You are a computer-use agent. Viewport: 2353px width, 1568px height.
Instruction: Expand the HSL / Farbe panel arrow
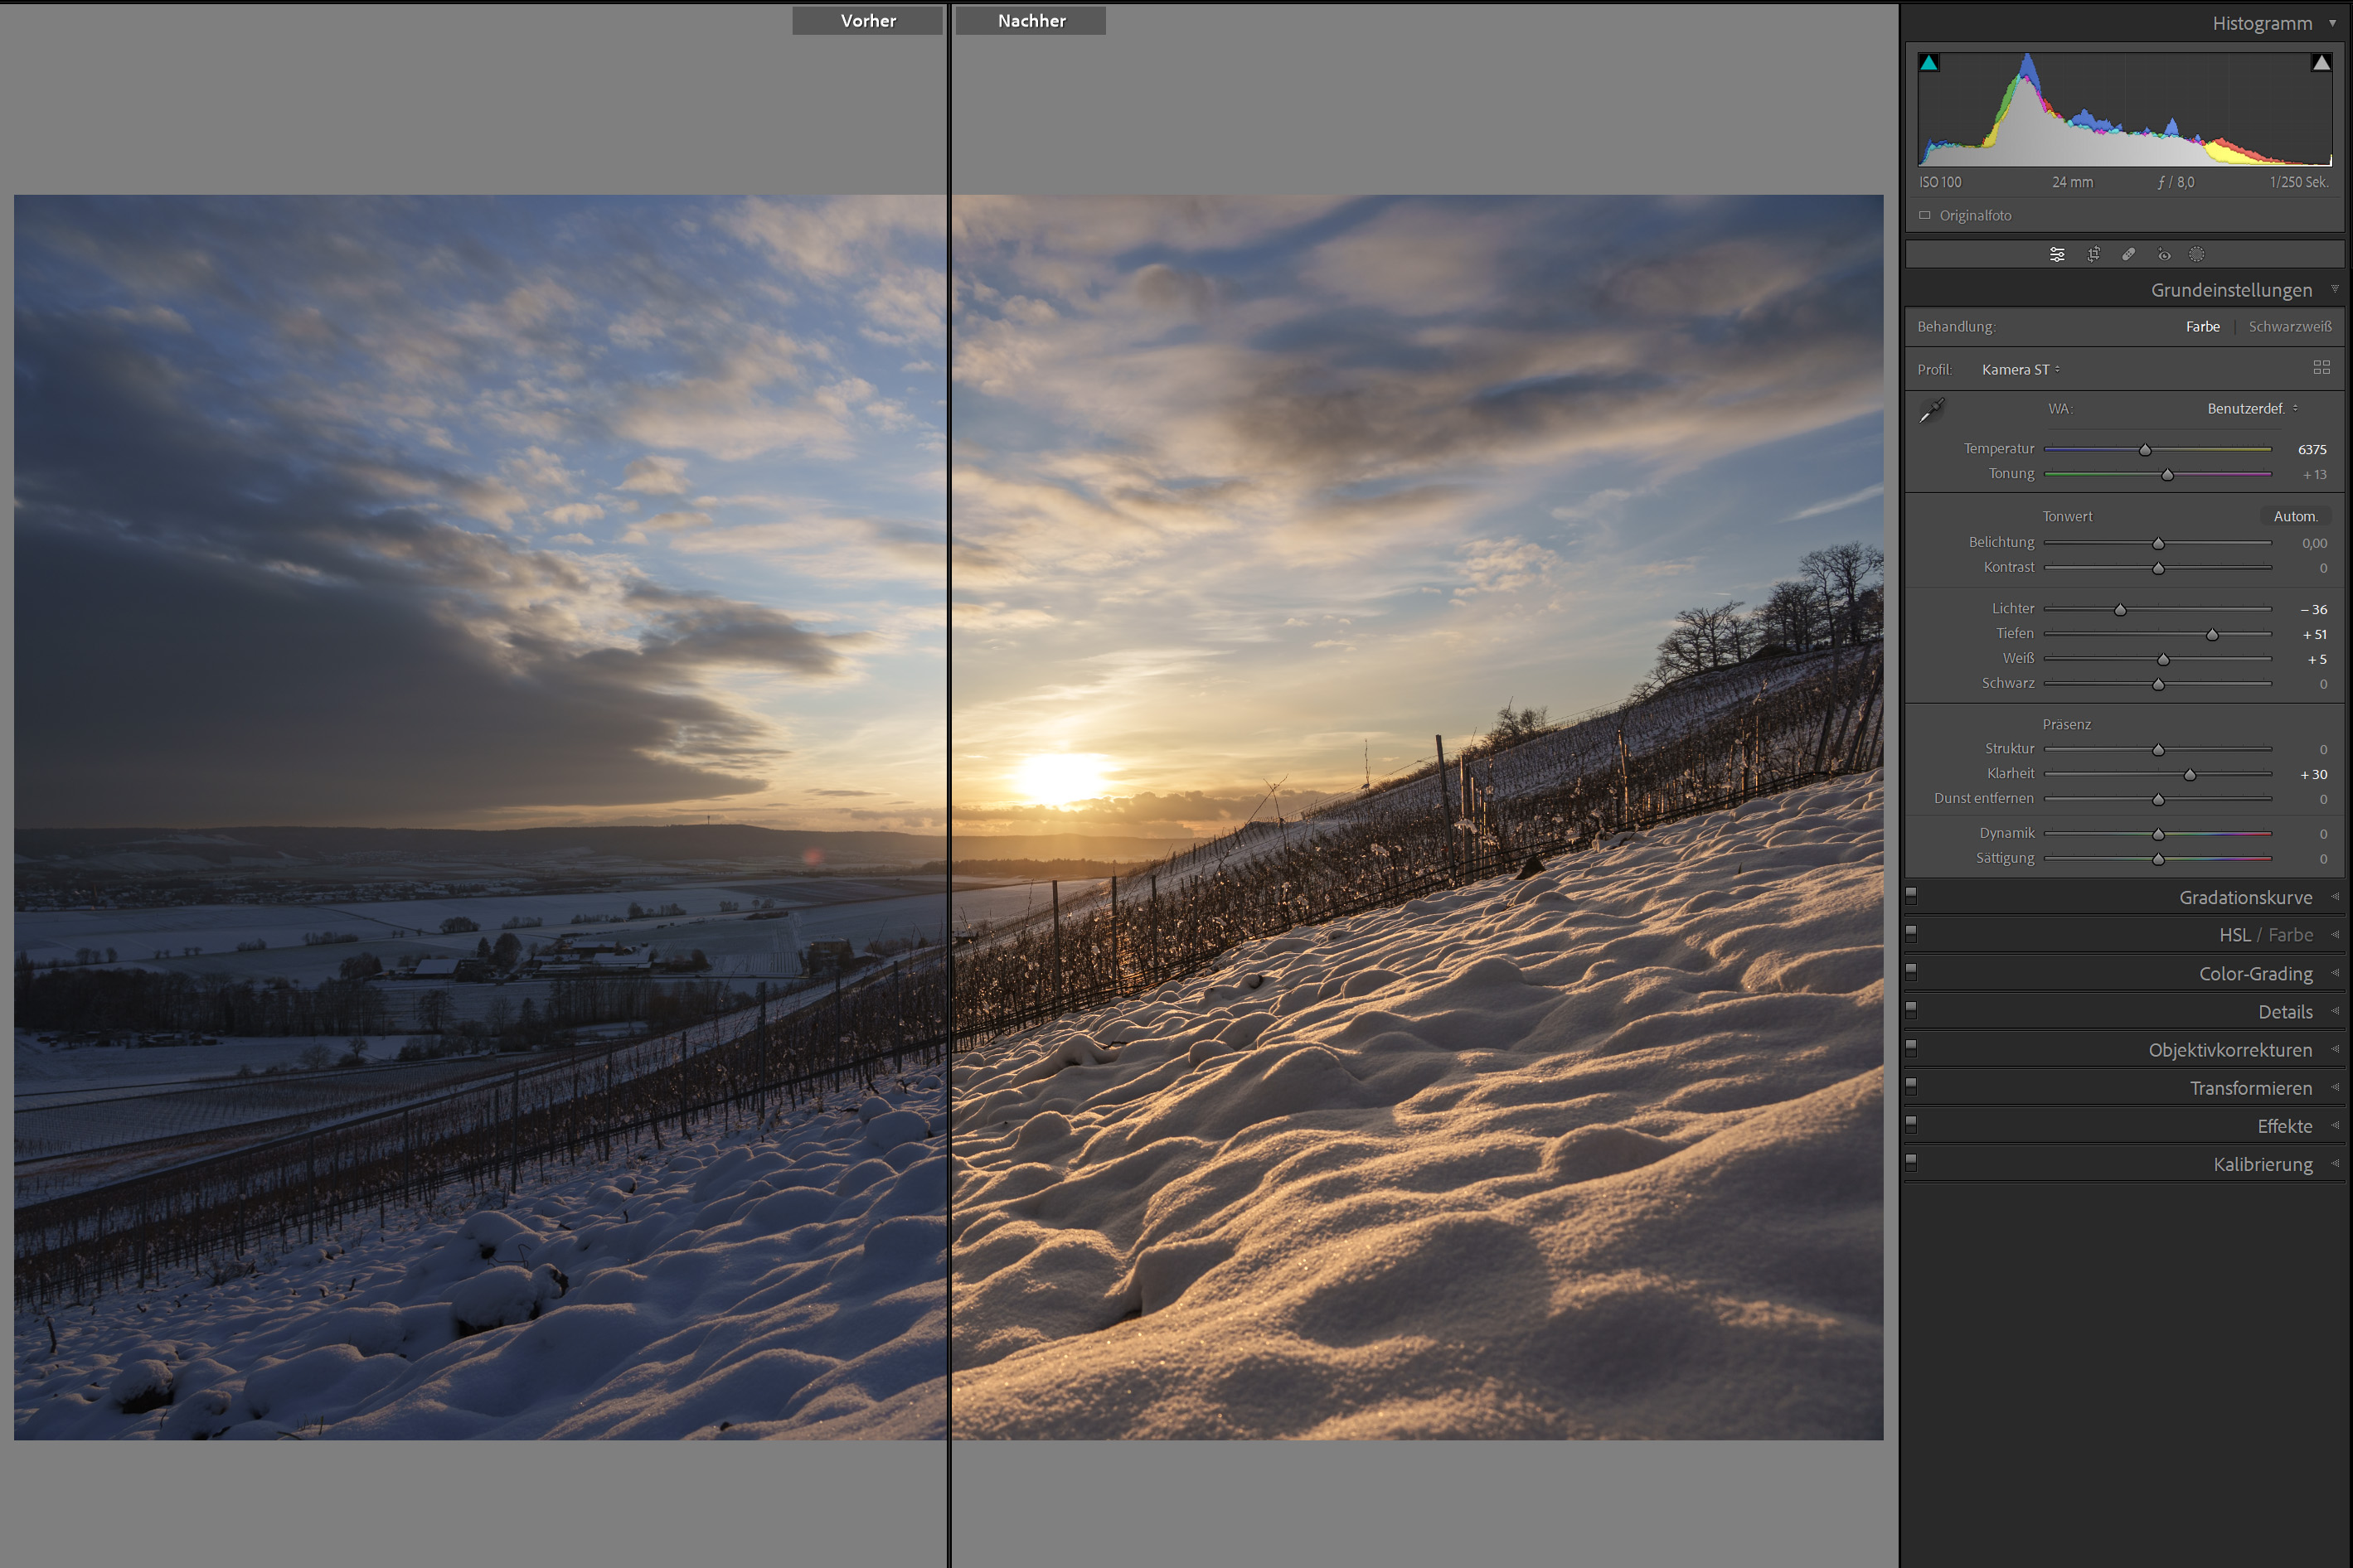point(2334,934)
